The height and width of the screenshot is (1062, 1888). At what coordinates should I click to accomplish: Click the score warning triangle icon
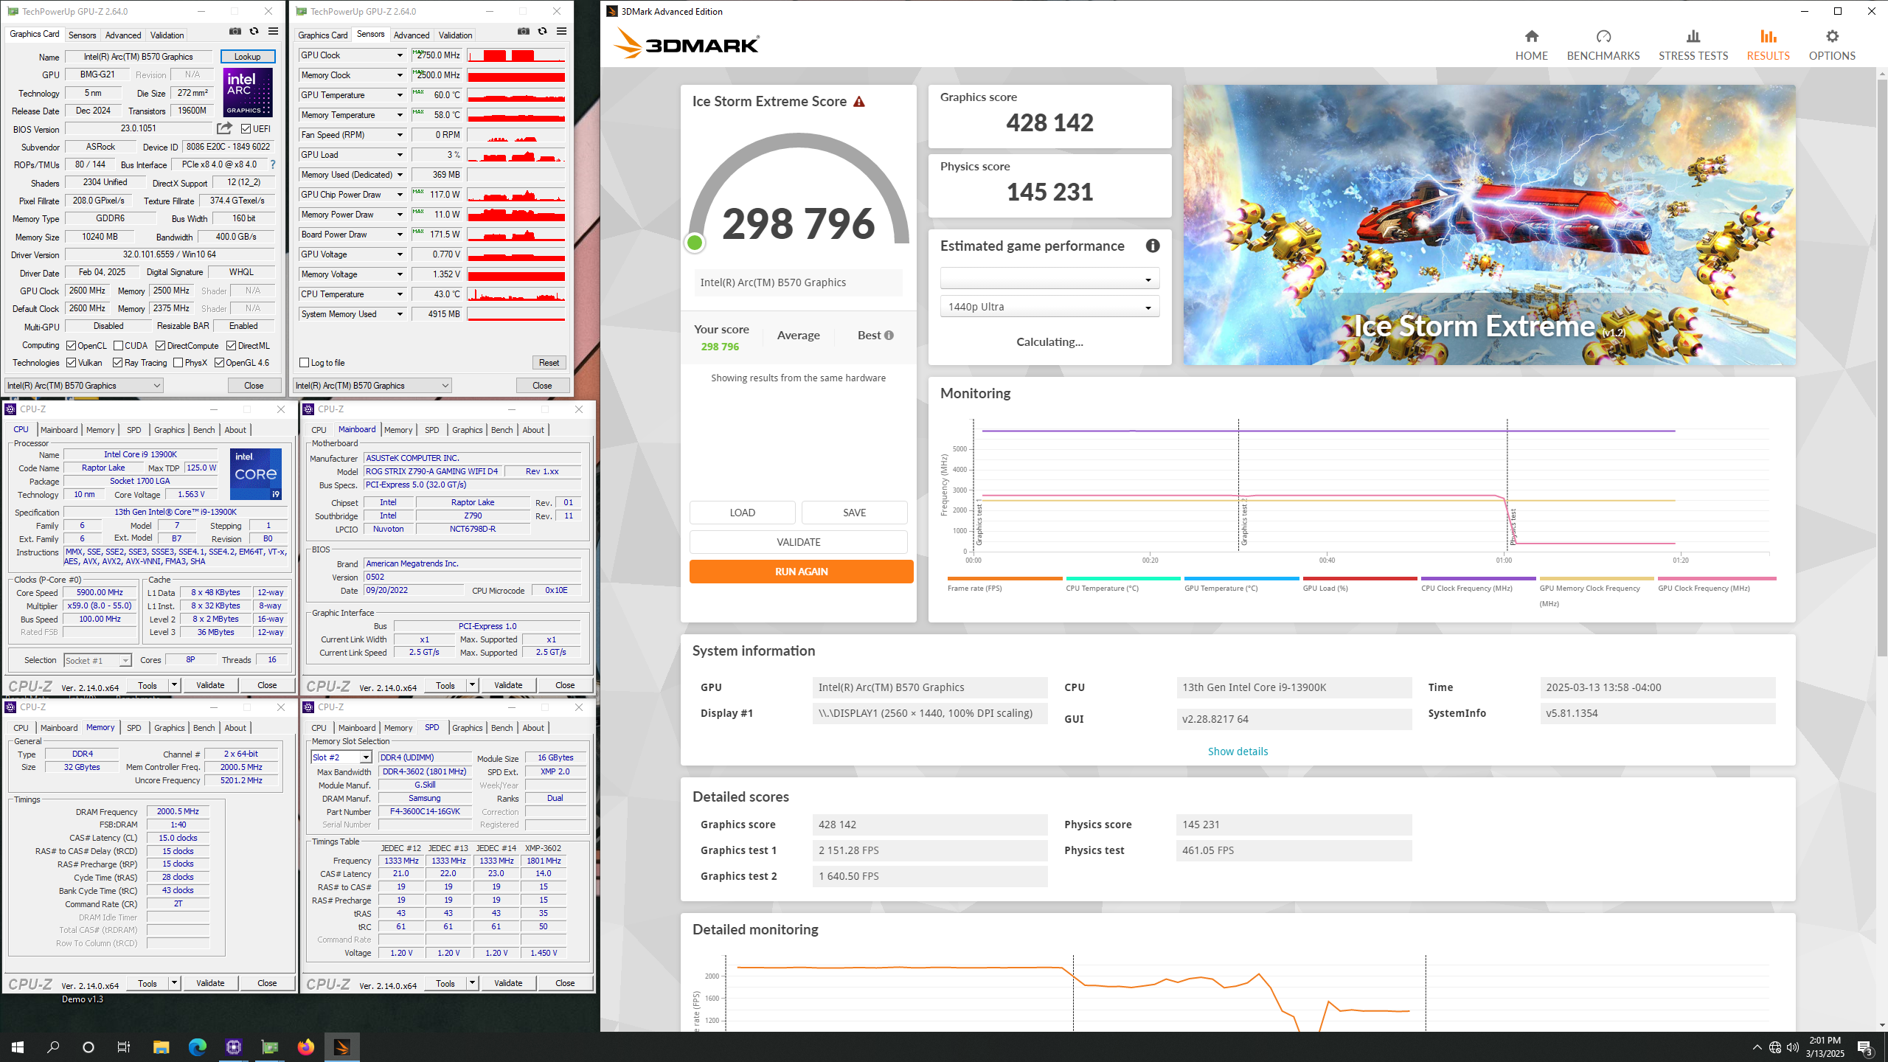(859, 102)
